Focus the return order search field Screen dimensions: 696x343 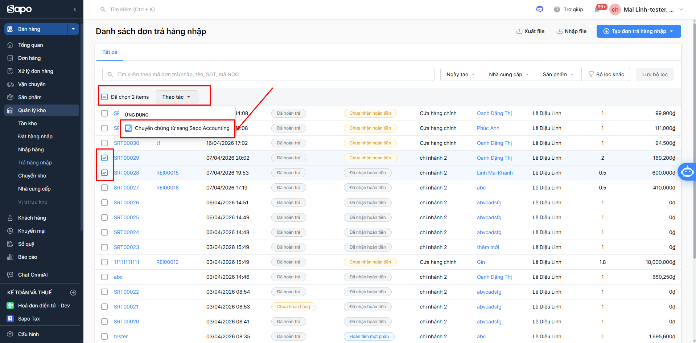point(268,74)
